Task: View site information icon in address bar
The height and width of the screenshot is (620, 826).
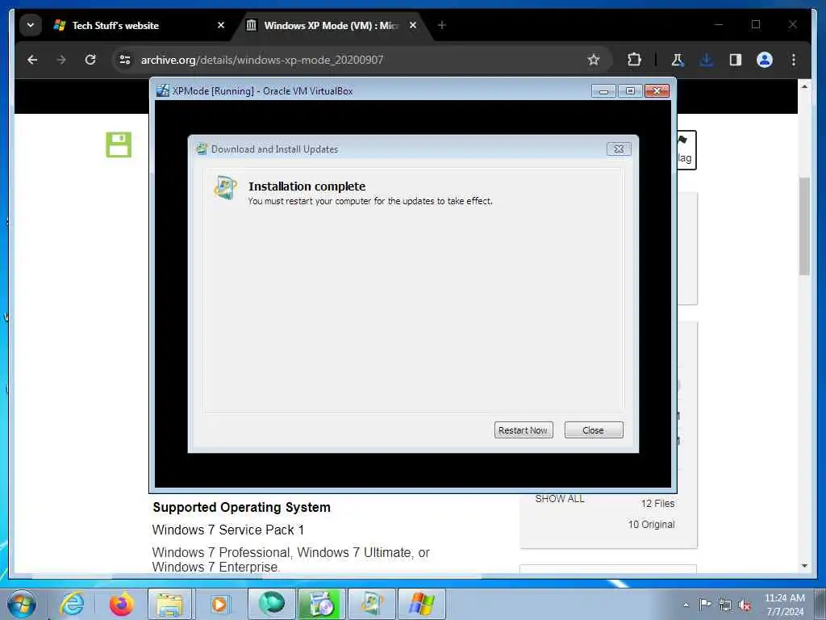Action: 125,60
